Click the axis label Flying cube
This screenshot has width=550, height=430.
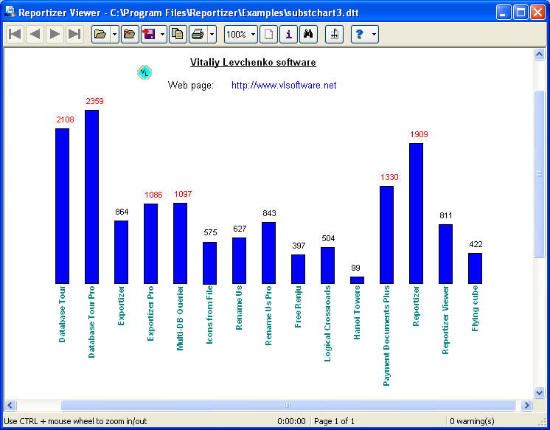475,308
